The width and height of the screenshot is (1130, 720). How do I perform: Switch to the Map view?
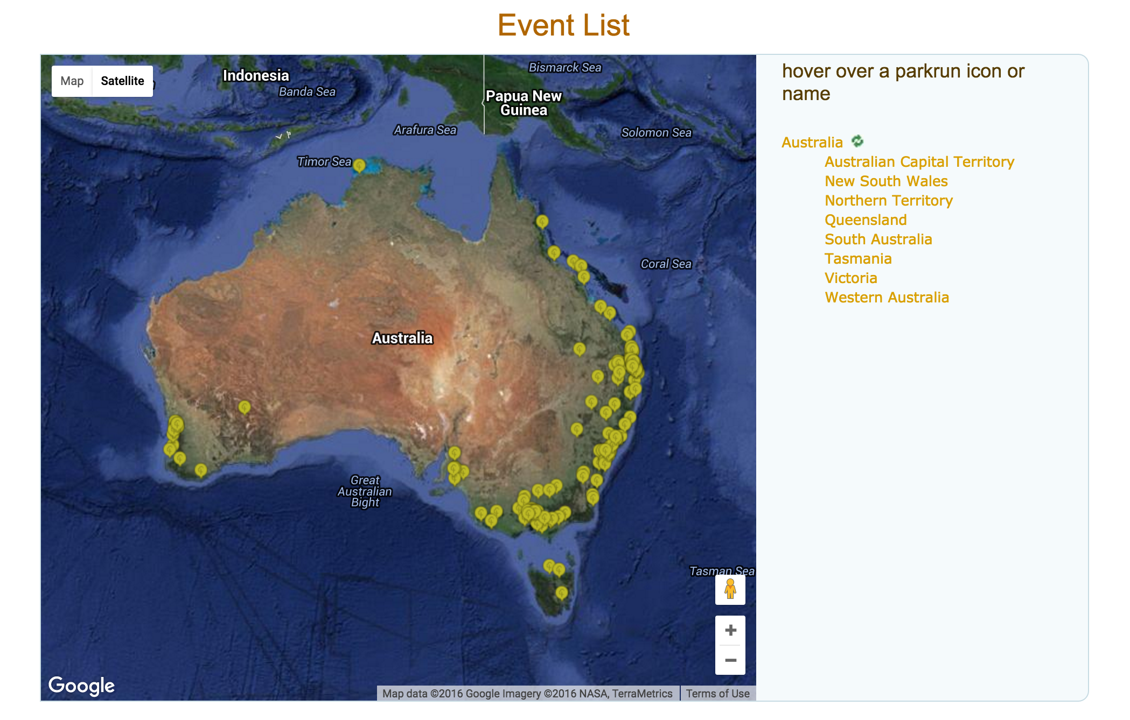pos(72,81)
